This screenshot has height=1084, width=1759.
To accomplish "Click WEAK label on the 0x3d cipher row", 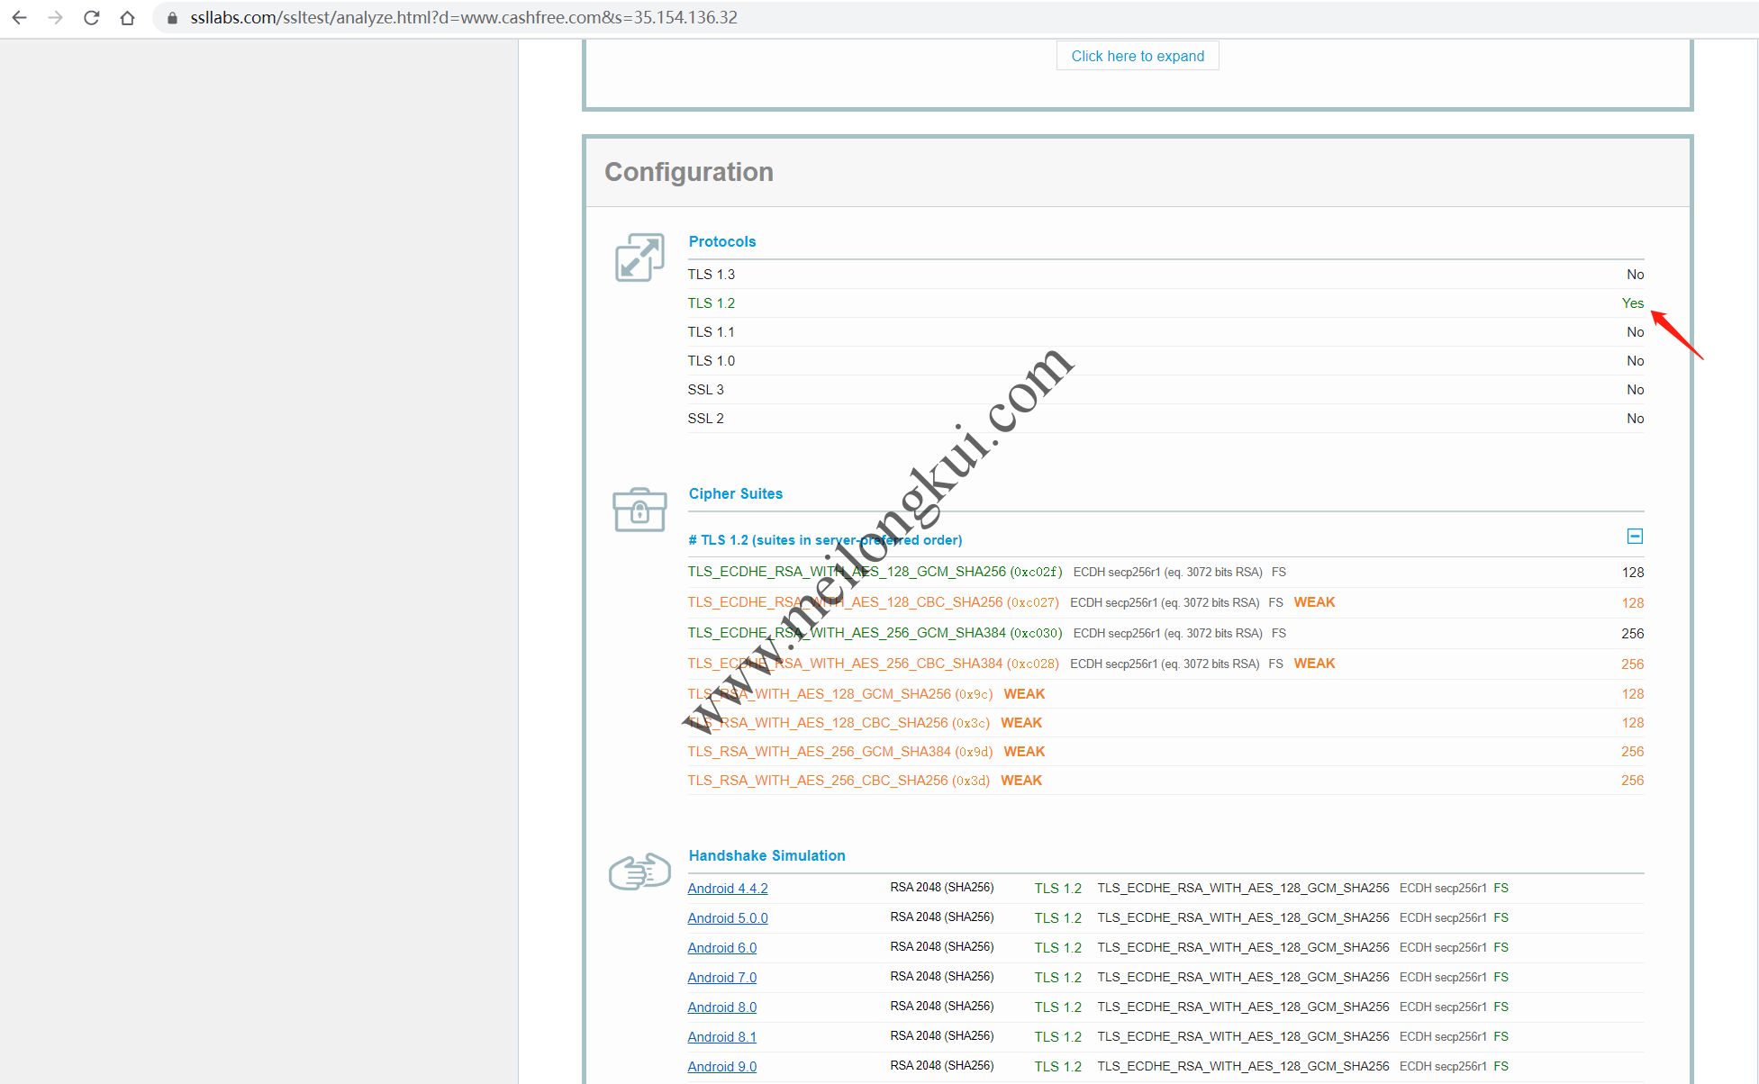I will coord(1021,781).
